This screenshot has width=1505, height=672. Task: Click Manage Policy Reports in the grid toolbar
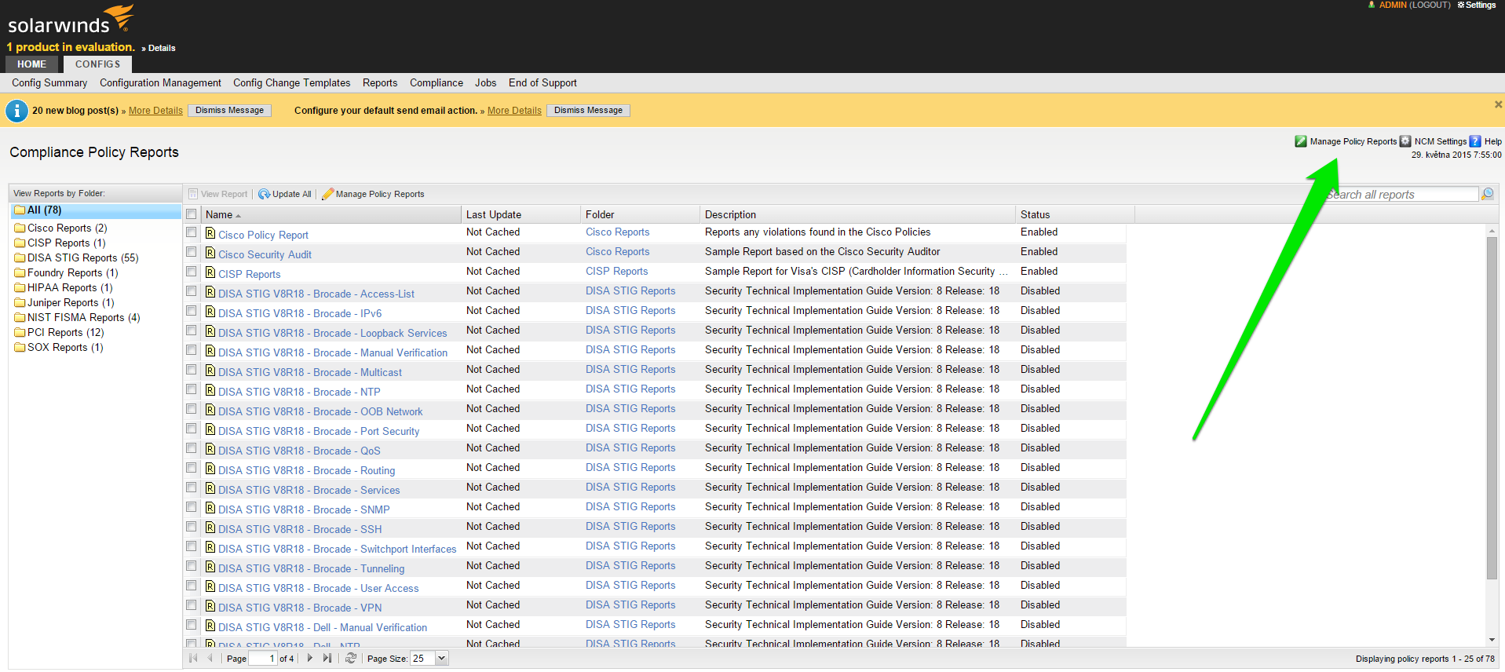(x=373, y=194)
